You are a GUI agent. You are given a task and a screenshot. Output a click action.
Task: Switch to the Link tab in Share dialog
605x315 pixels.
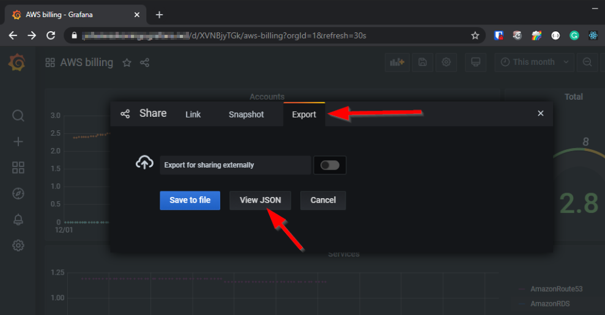193,114
